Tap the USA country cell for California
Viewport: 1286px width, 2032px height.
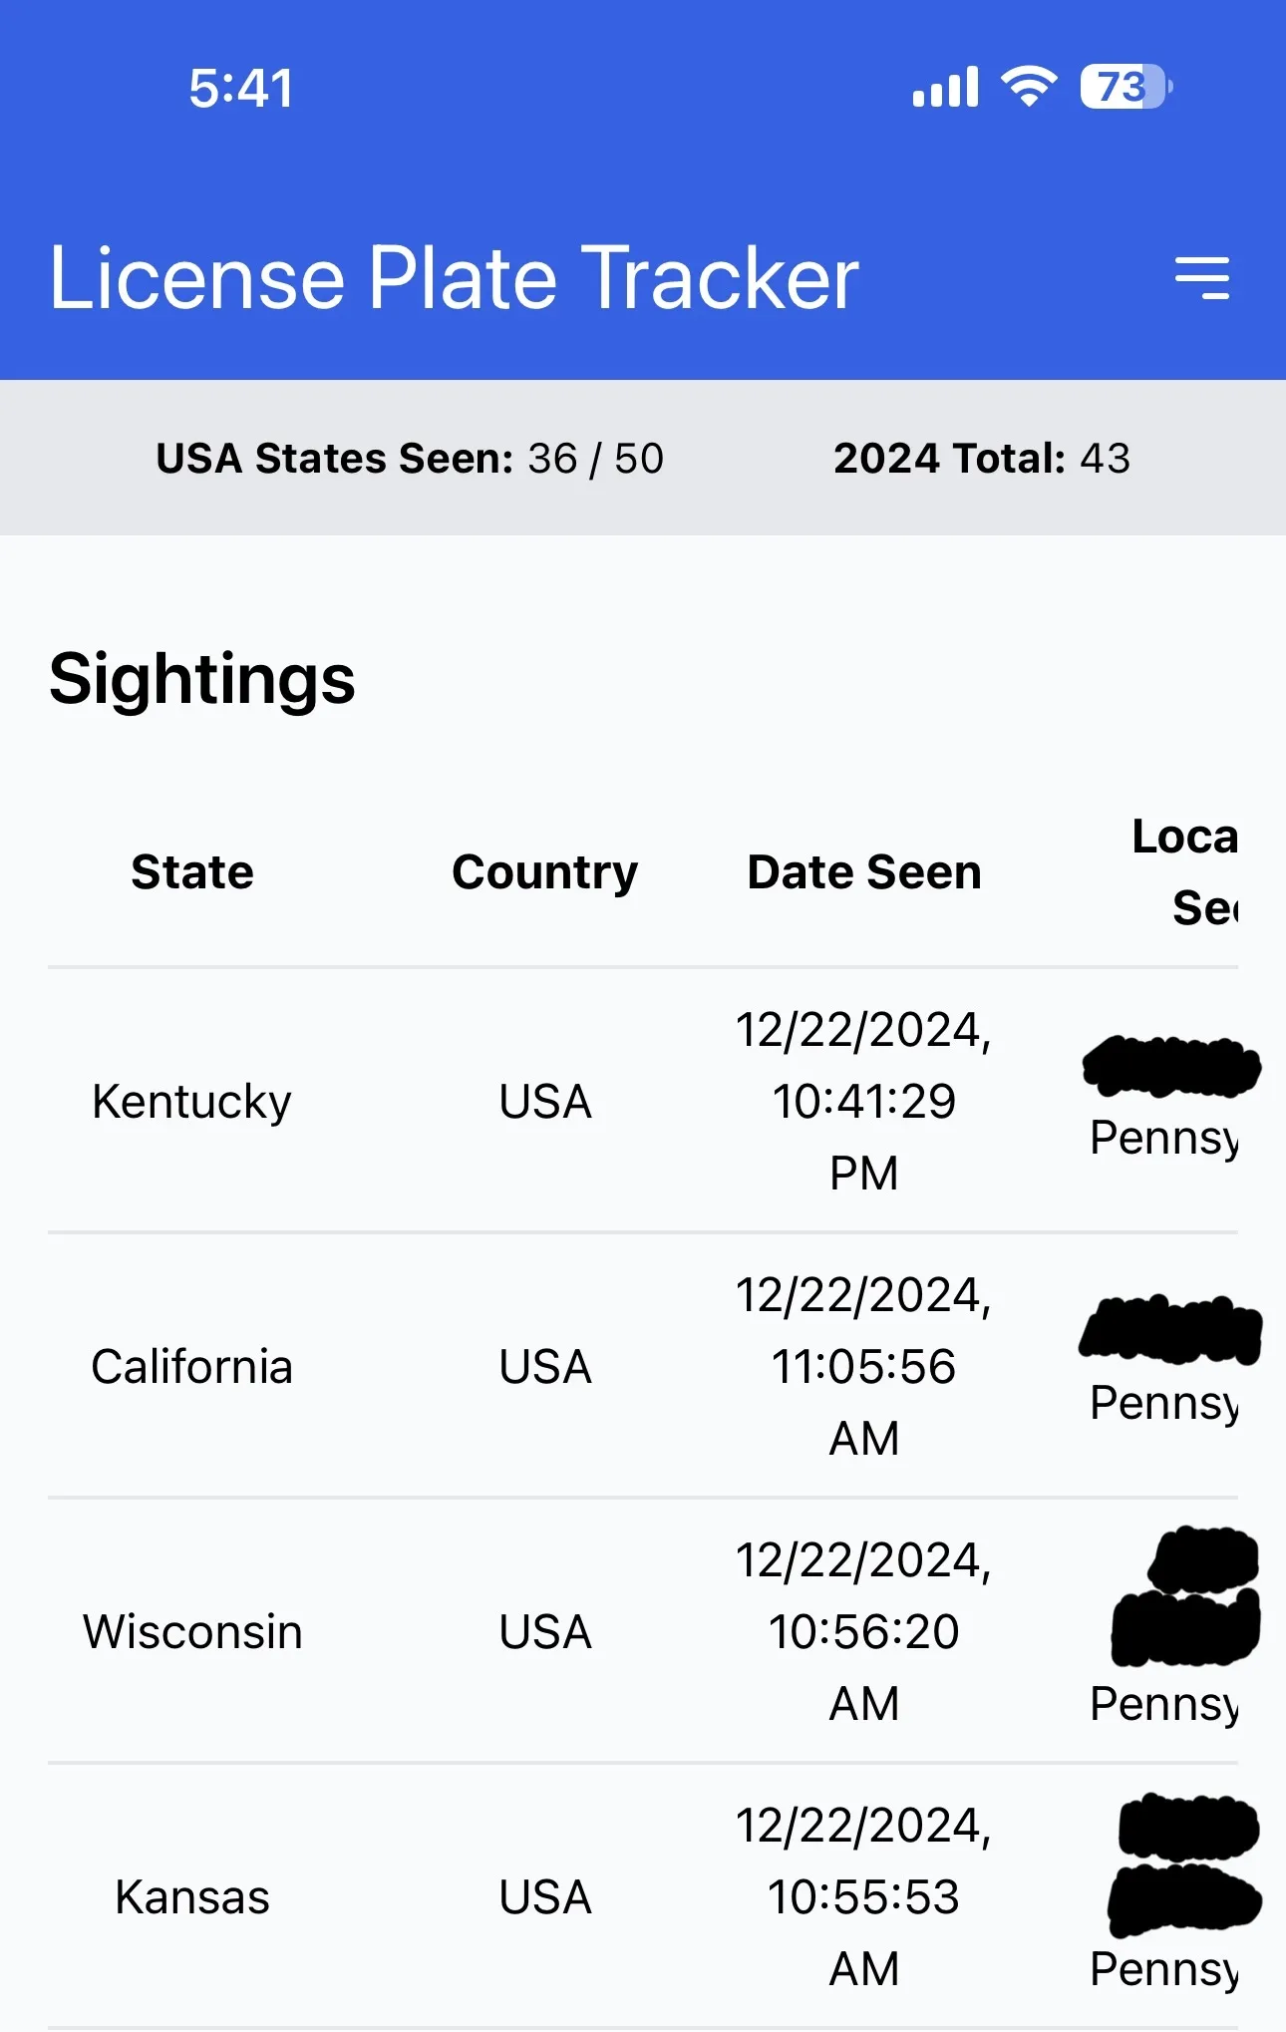coord(545,1367)
